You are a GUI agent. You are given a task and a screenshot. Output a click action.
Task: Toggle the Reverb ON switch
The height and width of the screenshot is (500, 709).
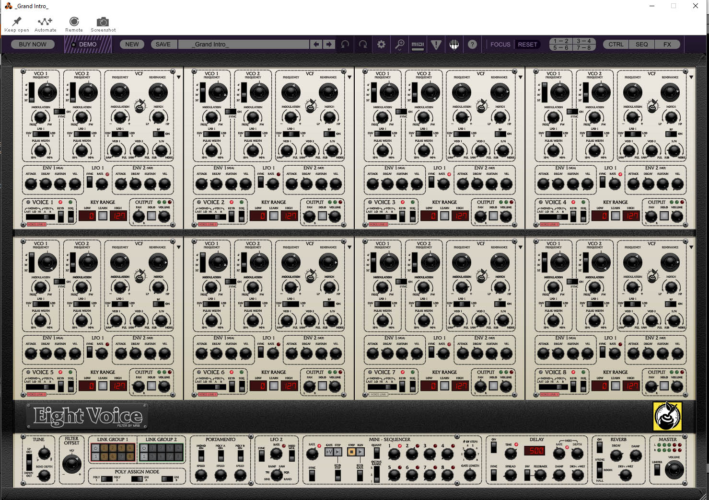pos(599,447)
